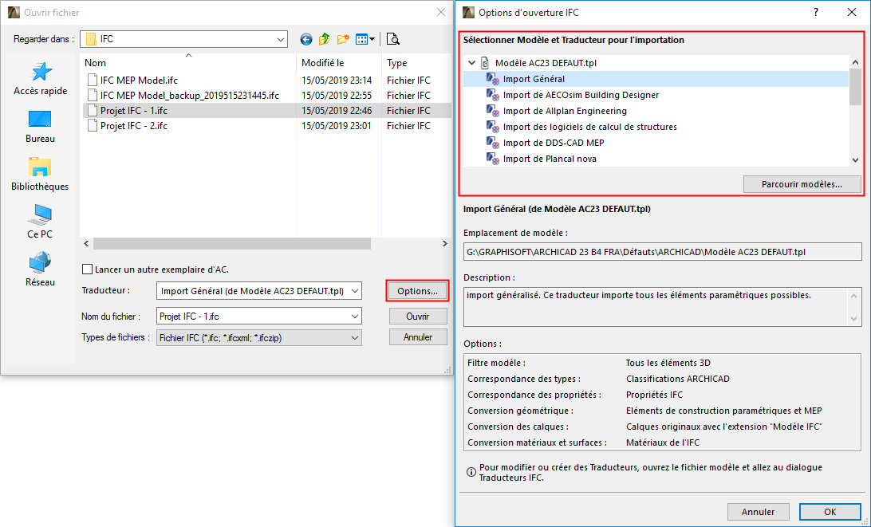Open Bibliothèques in sidebar
Viewport: 871px width, 527px height.
40,175
